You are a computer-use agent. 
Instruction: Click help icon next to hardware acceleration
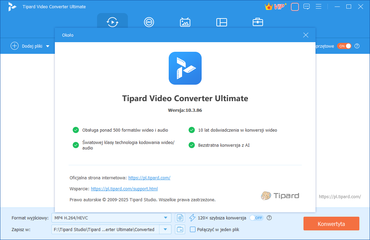pyautogui.click(x=357, y=46)
